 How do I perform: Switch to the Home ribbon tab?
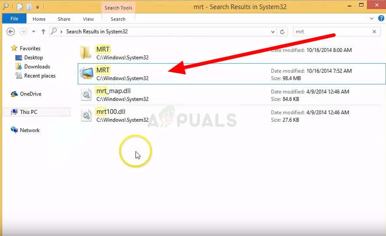(39, 19)
